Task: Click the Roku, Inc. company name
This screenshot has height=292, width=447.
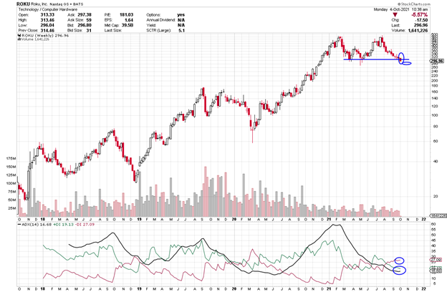Action: pyautogui.click(x=39, y=4)
